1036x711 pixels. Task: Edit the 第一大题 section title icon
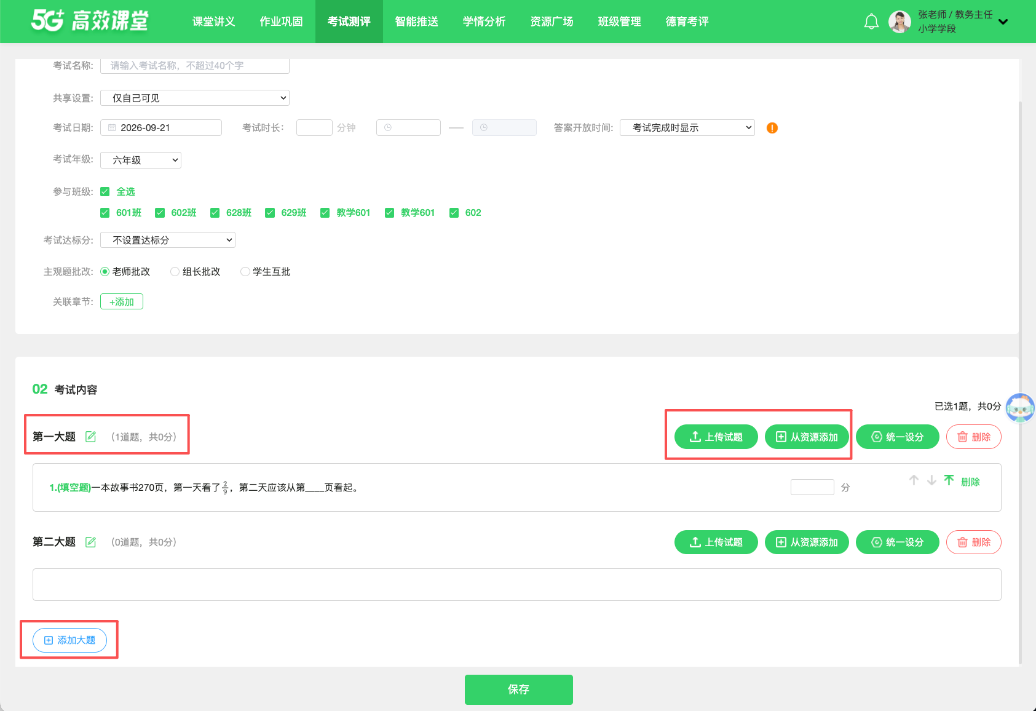(x=90, y=437)
